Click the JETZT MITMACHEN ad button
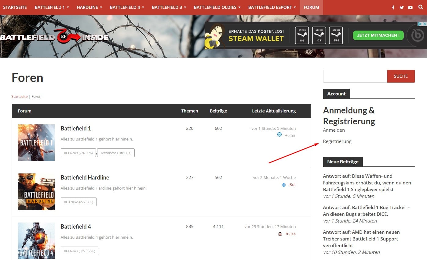 [x=378, y=35]
